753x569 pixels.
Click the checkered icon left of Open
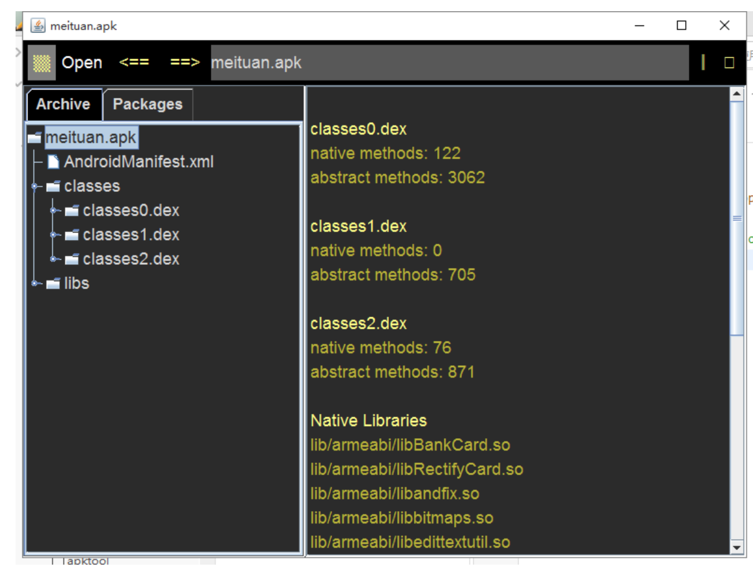(42, 62)
